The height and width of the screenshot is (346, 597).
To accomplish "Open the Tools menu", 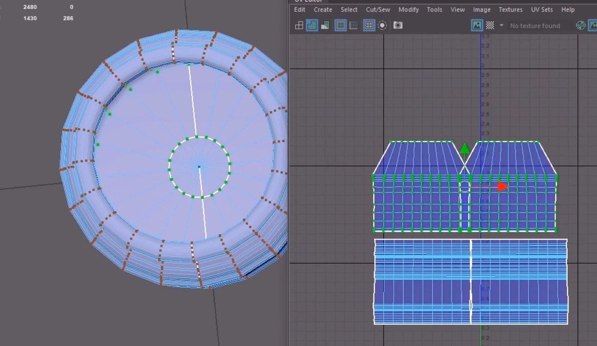I will coord(434,10).
